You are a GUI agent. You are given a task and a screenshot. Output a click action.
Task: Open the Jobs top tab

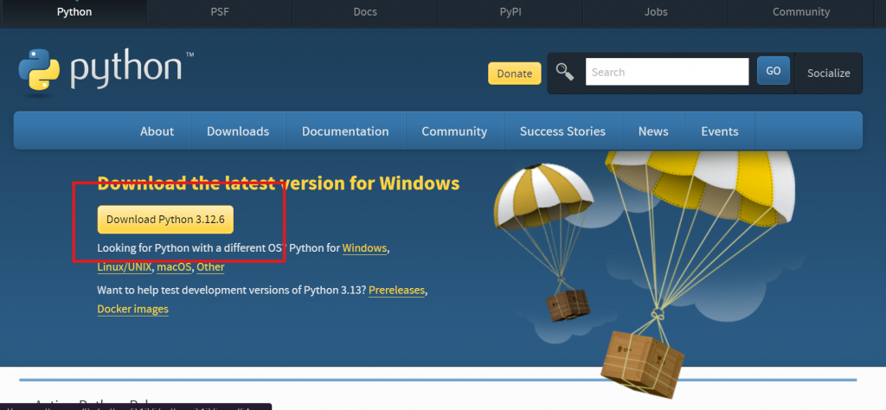coord(656,12)
